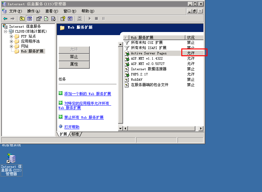This screenshot has width=262, height=192.
Task: Select the 在服务器端的包含文件 row
Action: (x=164, y=85)
